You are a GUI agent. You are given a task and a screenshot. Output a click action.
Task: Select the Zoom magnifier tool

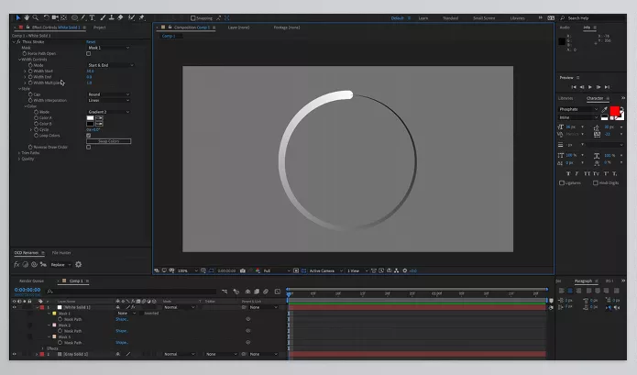point(36,17)
